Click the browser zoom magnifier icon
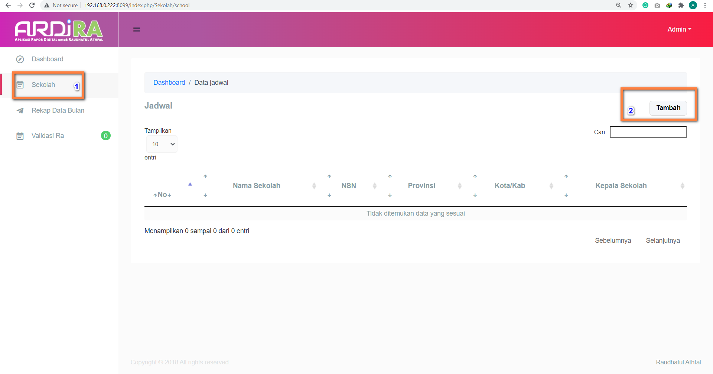The image size is (713, 374). coord(619,5)
